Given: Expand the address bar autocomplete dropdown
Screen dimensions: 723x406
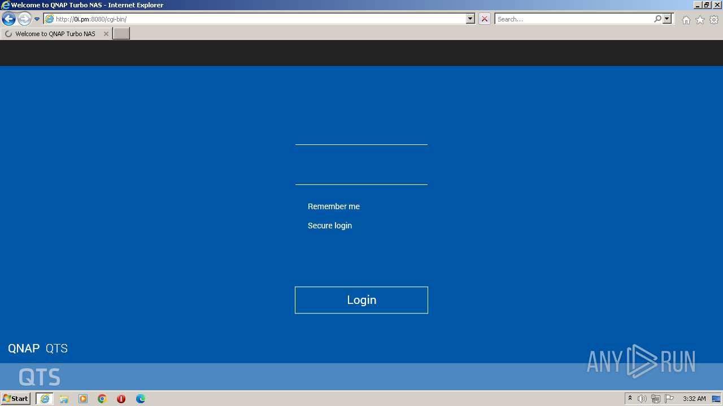Looking at the screenshot, I should pos(471,19).
